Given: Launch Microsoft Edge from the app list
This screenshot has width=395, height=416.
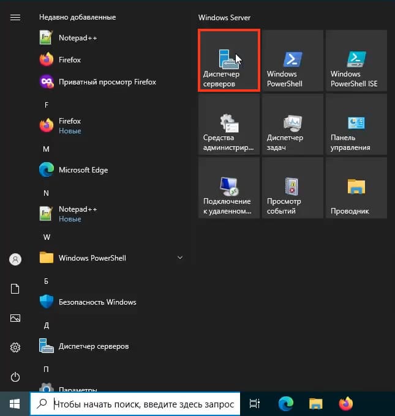Looking at the screenshot, I should [x=111, y=170].
